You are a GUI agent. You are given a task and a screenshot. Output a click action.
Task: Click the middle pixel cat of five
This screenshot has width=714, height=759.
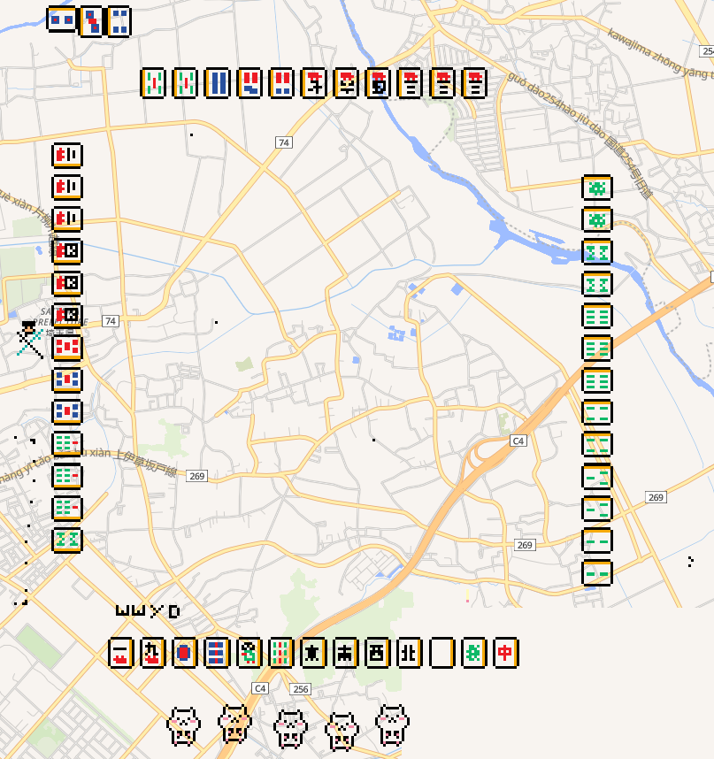(x=290, y=729)
